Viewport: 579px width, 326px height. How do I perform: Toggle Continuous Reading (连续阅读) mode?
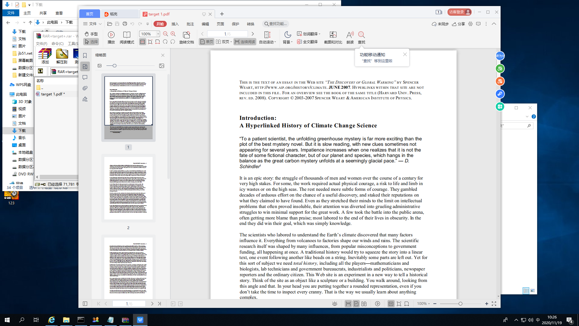(x=245, y=42)
